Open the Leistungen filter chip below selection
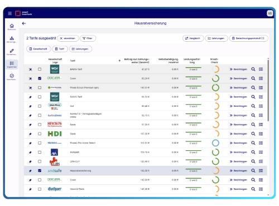Screen dimensions: 279x206 (x=80, y=49)
